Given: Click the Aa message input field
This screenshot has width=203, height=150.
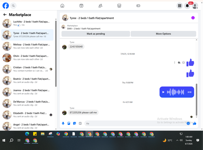Looking at the screenshot, I should (x=135, y=124).
